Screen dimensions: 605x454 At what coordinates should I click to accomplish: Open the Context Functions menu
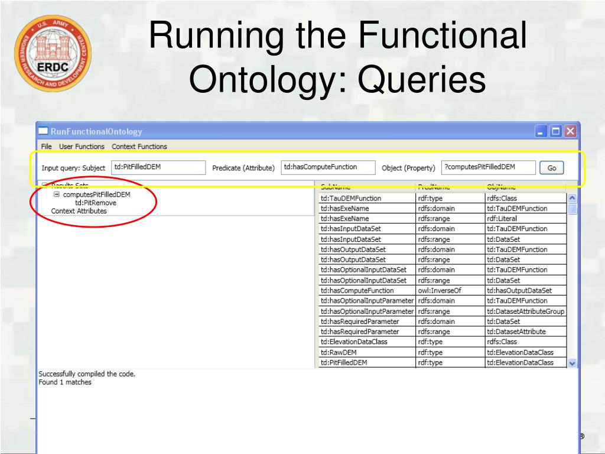(x=139, y=147)
